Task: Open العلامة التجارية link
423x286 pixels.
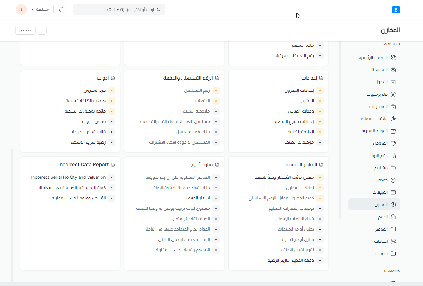Action: [x=301, y=132]
